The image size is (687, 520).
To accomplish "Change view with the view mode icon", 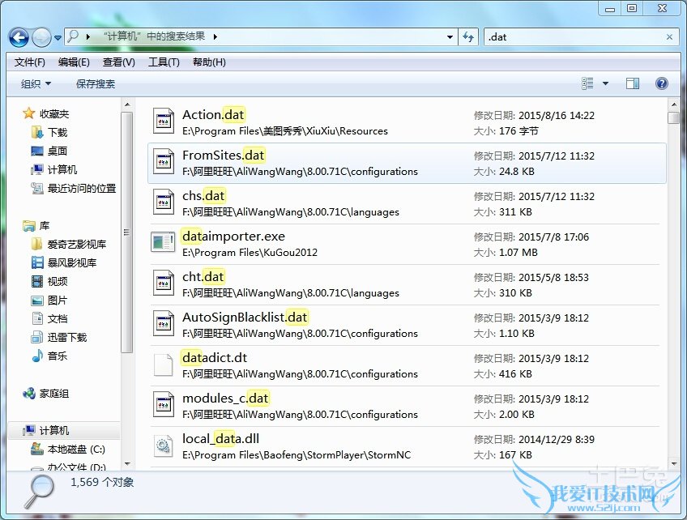I will [587, 83].
